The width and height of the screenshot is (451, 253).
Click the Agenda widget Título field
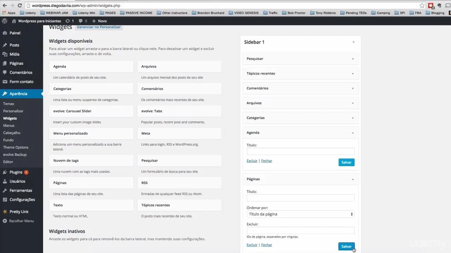[x=301, y=152]
